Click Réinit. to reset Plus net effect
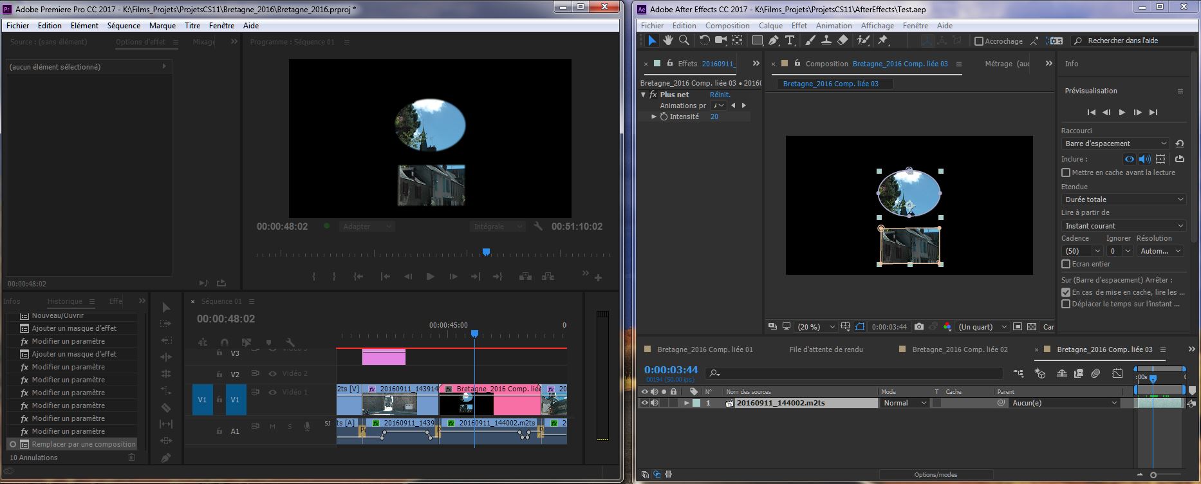 [720, 95]
